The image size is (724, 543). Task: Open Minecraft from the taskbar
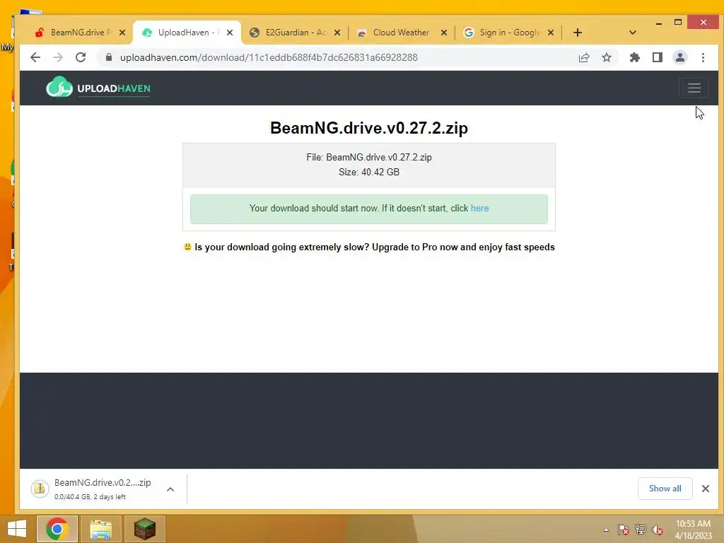click(x=144, y=529)
